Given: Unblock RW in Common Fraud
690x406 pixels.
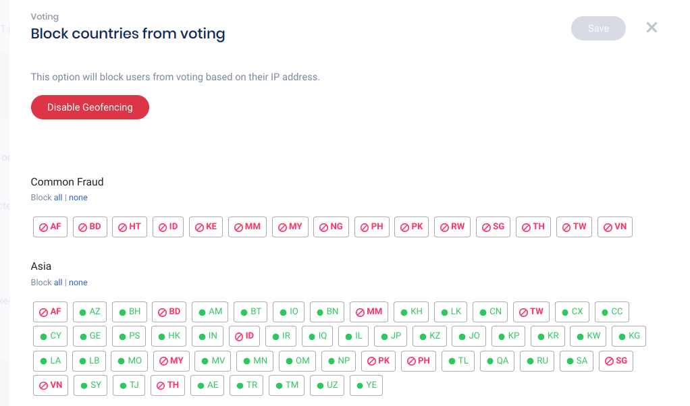Looking at the screenshot, I should pyautogui.click(x=452, y=227).
